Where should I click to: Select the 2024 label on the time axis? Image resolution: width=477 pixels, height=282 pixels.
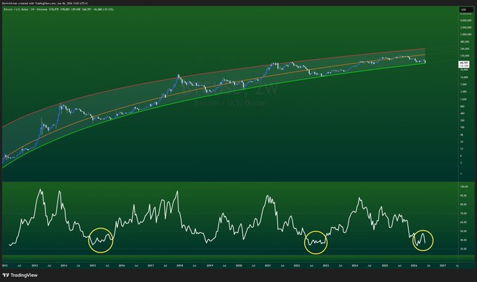pos(355,266)
